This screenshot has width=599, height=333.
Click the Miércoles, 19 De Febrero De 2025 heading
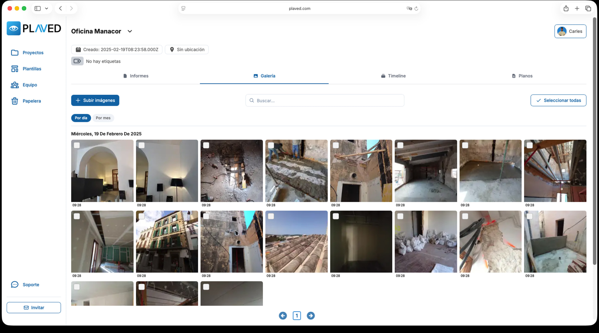click(106, 134)
